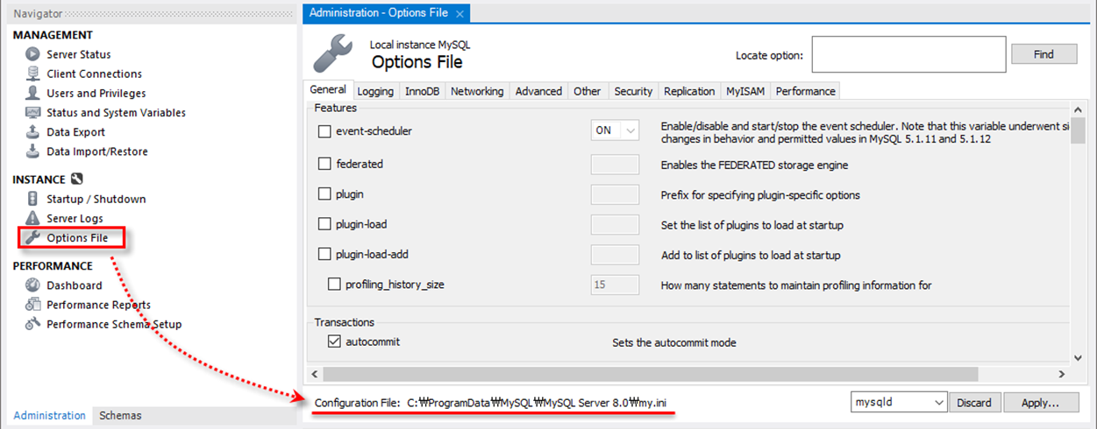Enable the federated checkbox
This screenshot has height=429, width=1097.
coord(324,164)
